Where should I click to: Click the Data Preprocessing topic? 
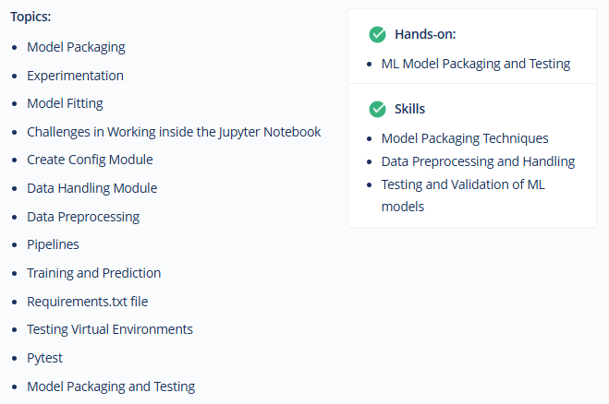pyautogui.click(x=83, y=217)
